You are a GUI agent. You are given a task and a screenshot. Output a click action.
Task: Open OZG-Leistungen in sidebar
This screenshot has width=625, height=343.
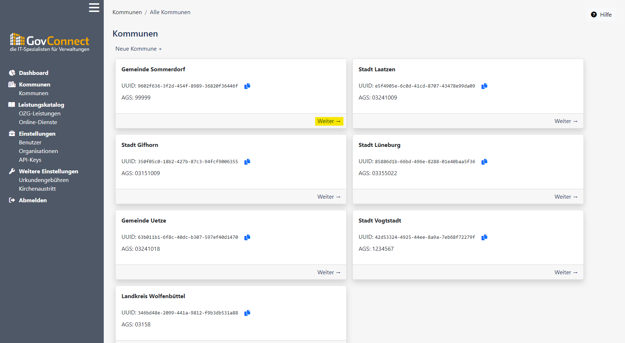tap(40, 113)
